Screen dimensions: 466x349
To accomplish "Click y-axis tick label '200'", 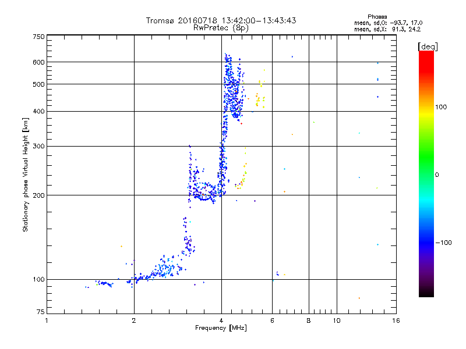I will [38, 195].
